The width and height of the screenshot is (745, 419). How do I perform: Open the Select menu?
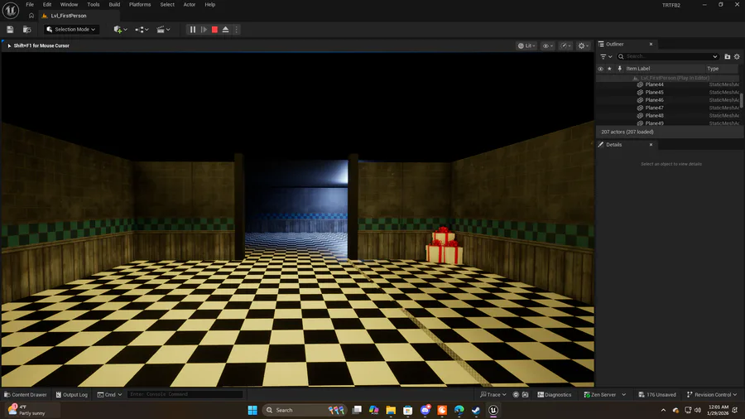click(167, 4)
